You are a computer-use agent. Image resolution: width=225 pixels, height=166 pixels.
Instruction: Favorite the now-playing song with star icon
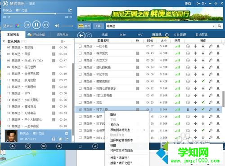(x=60, y=139)
